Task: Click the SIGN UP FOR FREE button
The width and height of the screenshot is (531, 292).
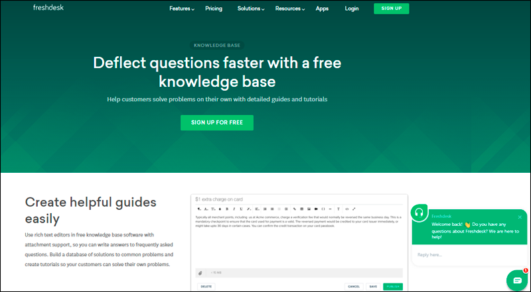Action: click(217, 122)
